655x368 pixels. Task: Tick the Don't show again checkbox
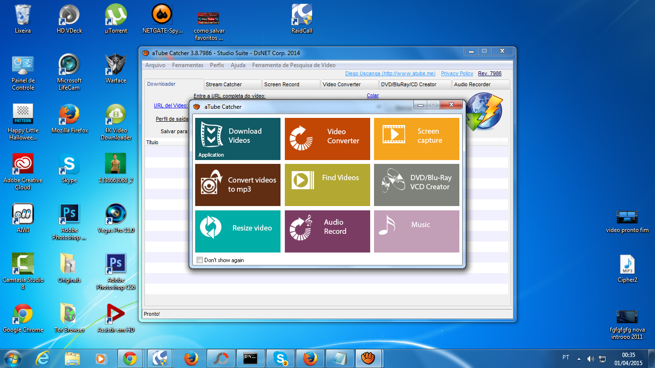click(x=199, y=260)
